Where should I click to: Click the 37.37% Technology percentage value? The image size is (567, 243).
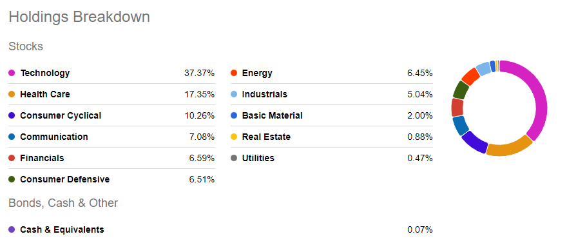[199, 73]
